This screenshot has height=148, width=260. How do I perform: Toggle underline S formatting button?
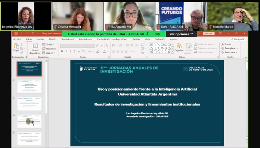pos(71,51)
